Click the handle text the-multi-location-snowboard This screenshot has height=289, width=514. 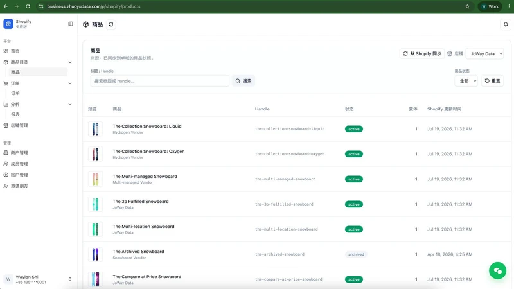point(286,229)
